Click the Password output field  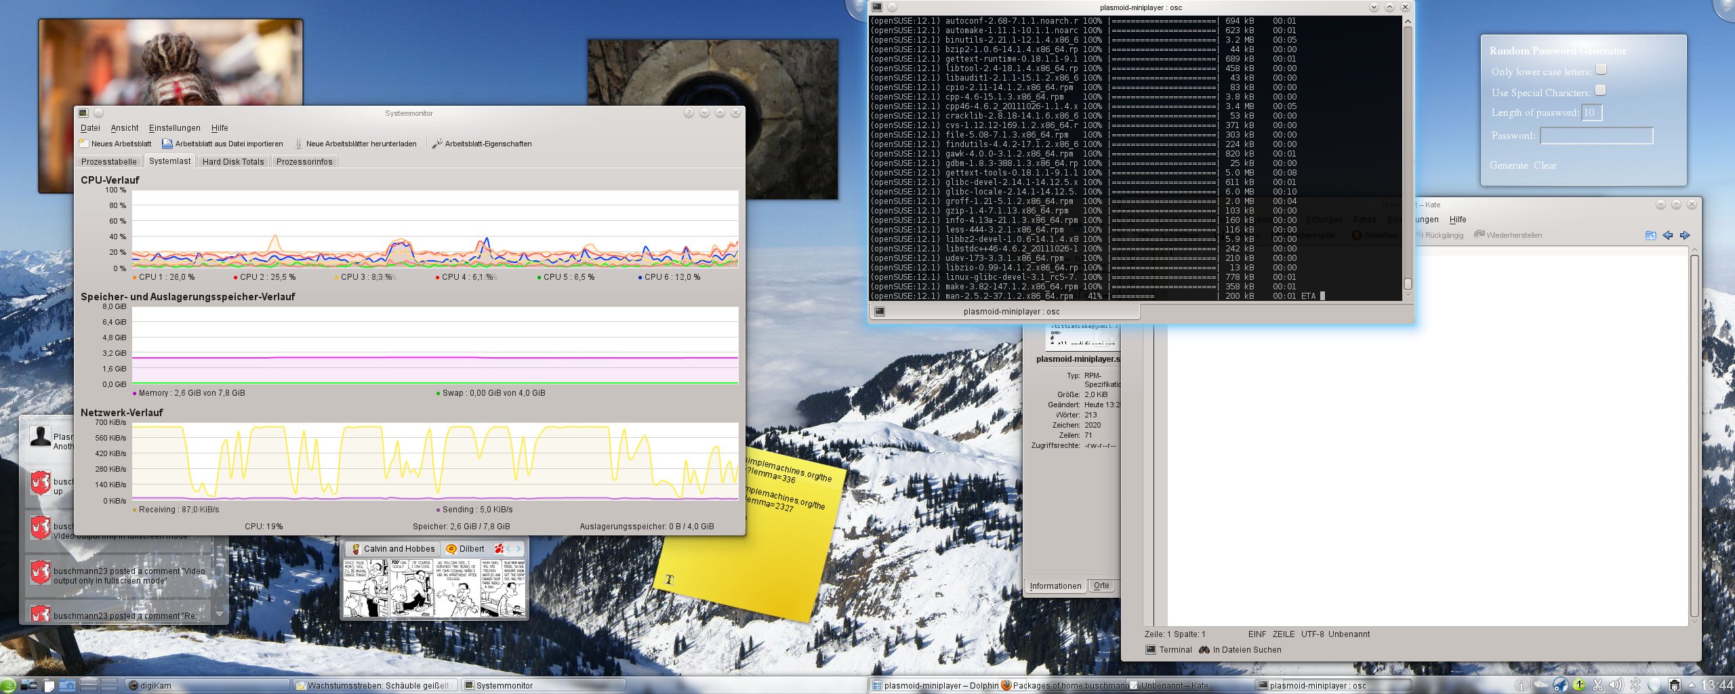point(1596,136)
